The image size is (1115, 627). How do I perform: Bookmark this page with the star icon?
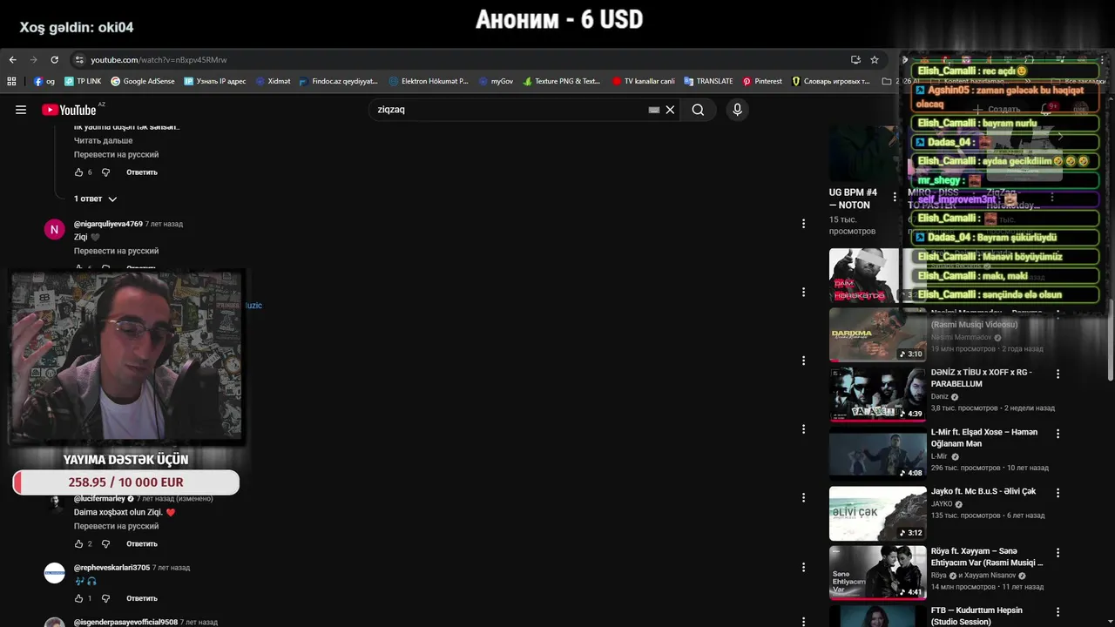[875, 60]
